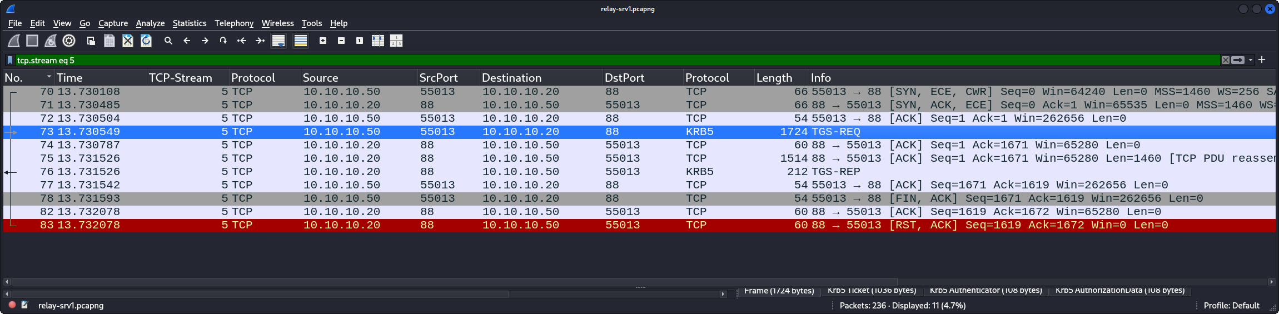Viewport: 1279px width, 314px height.
Task: Go back in packet history
Action: click(187, 41)
